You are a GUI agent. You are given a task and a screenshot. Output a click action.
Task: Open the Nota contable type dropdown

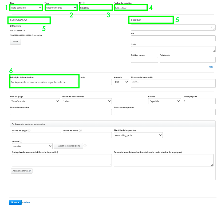26,8
